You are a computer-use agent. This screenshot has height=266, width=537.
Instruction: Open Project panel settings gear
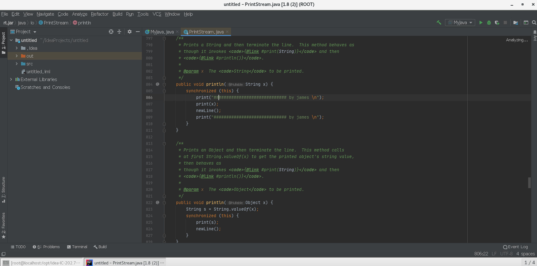(x=130, y=32)
